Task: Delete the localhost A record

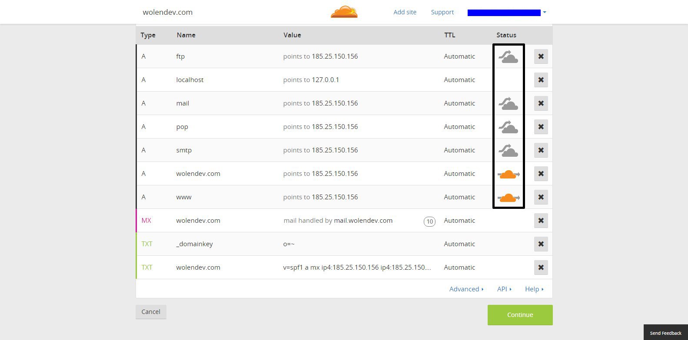Action: pyautogui.click(x=541, y=80)
